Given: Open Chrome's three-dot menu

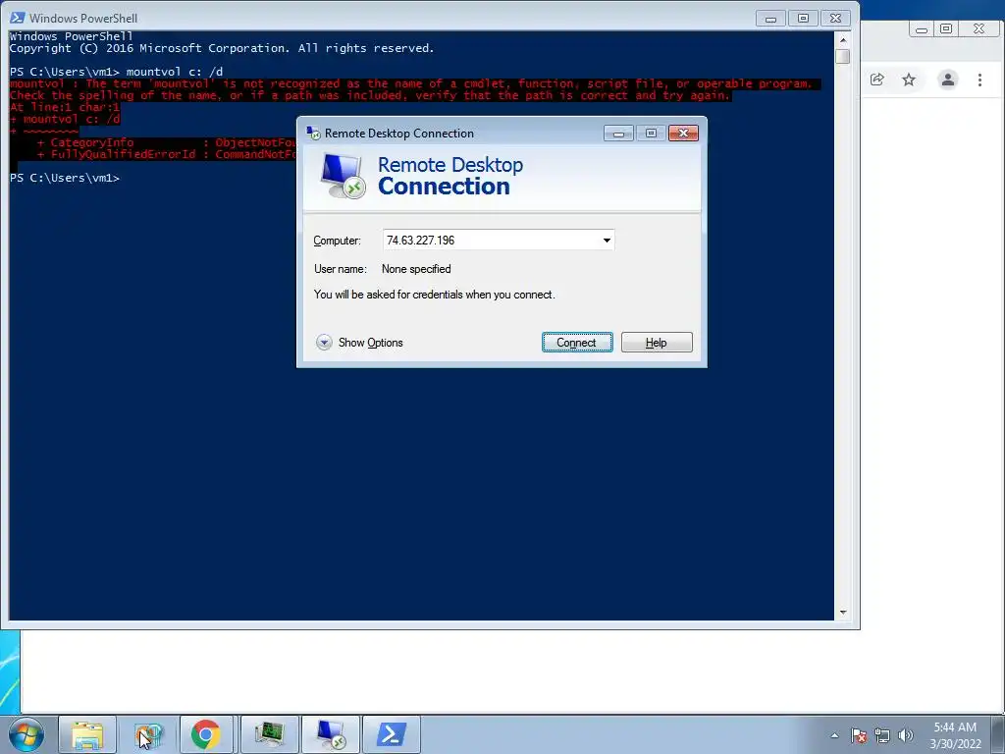Looking at the screenshot, I should (x=979, y=80).
